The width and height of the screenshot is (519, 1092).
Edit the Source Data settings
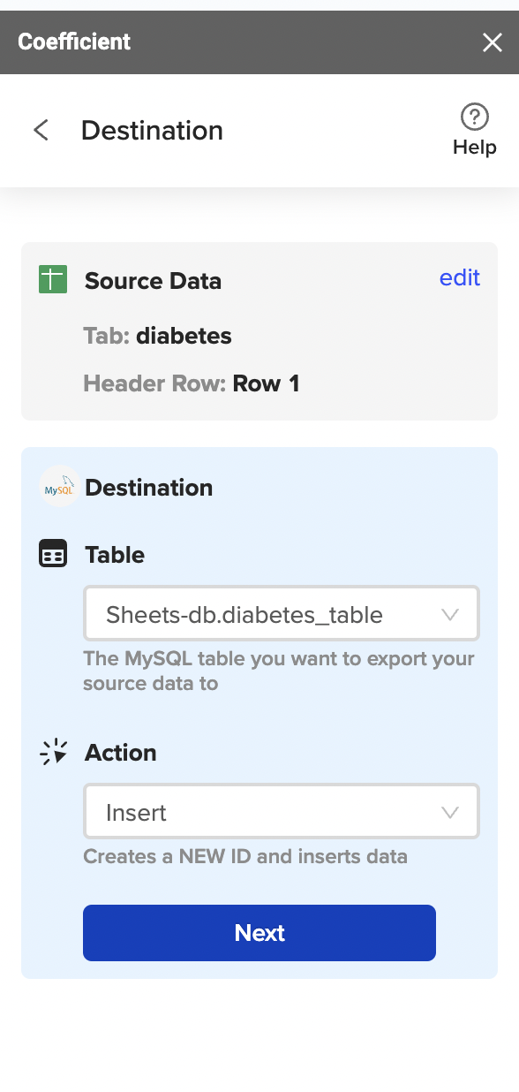coord(460,277)
